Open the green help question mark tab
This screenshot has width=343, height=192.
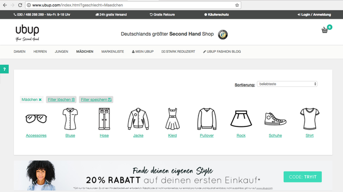(x=4, y=69)
